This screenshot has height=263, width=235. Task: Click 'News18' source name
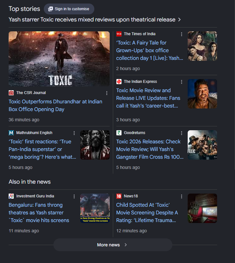(x=131, y=196)
